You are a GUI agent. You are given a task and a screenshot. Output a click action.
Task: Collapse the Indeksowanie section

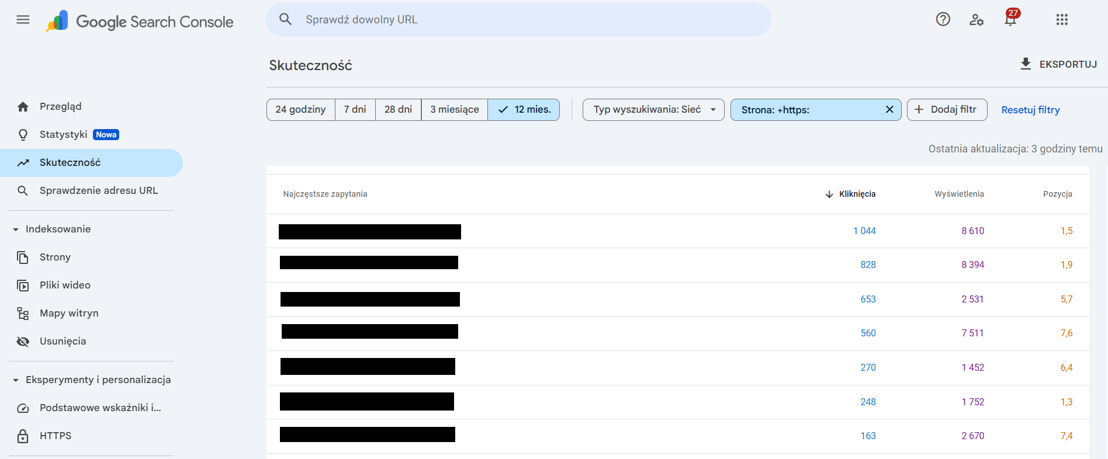click(x=16, y=229)
